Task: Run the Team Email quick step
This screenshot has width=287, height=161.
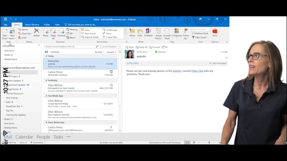Action: 88,34
